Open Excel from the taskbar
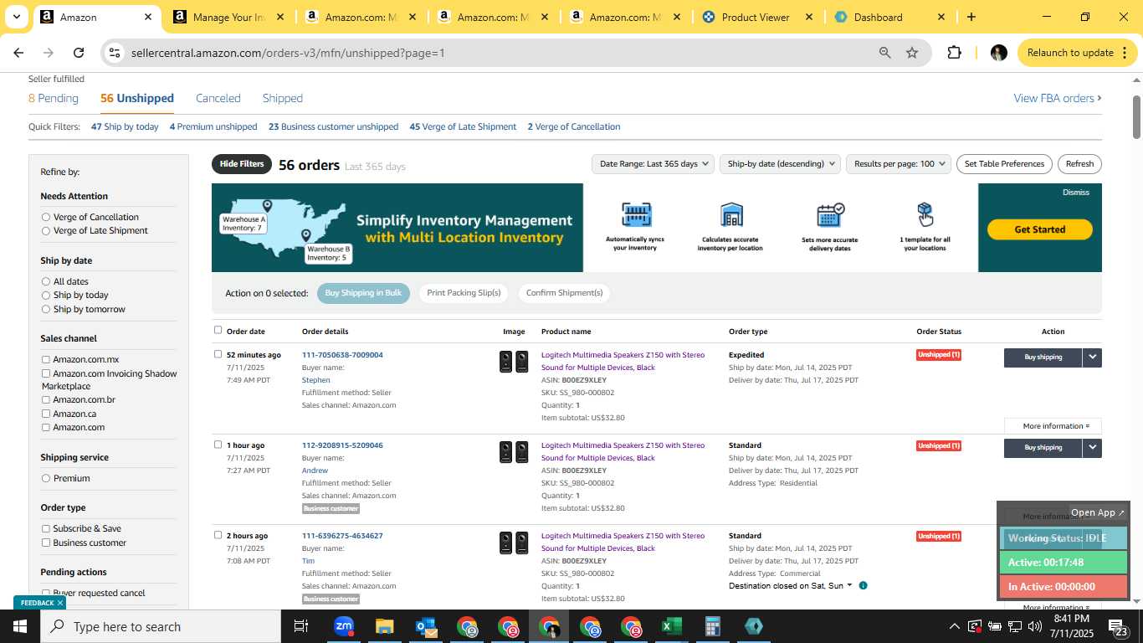 [671, 626]
